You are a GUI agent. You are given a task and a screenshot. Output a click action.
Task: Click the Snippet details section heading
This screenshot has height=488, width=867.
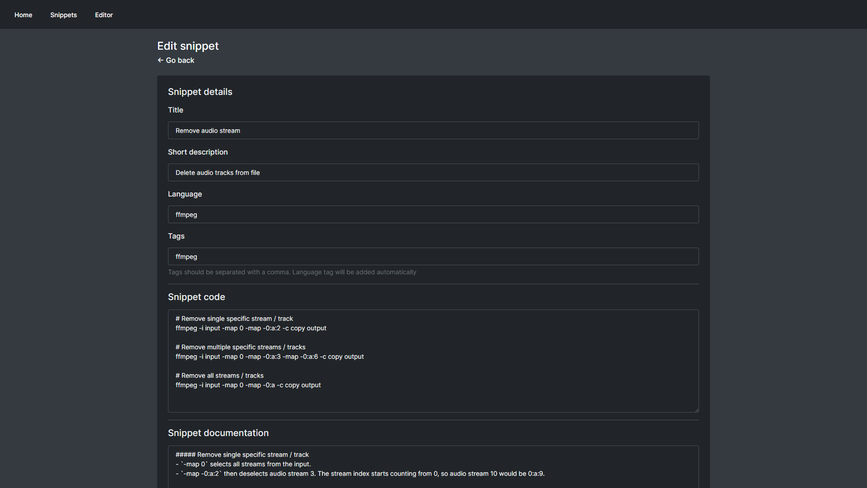[x=200, y=92]
